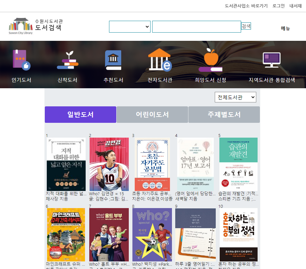Click the title text 하루 3줄 영어일기 :...
306x269 pixels.
coord(195,264)
